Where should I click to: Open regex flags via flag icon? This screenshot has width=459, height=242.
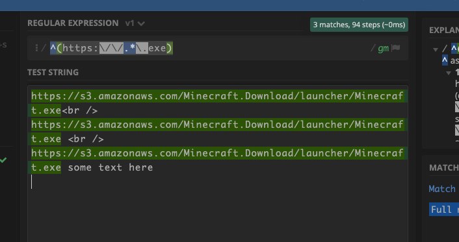coord(396,48)
